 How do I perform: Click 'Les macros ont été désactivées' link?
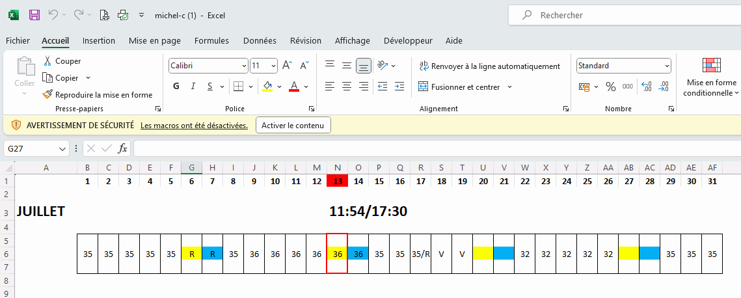point(195,125)
